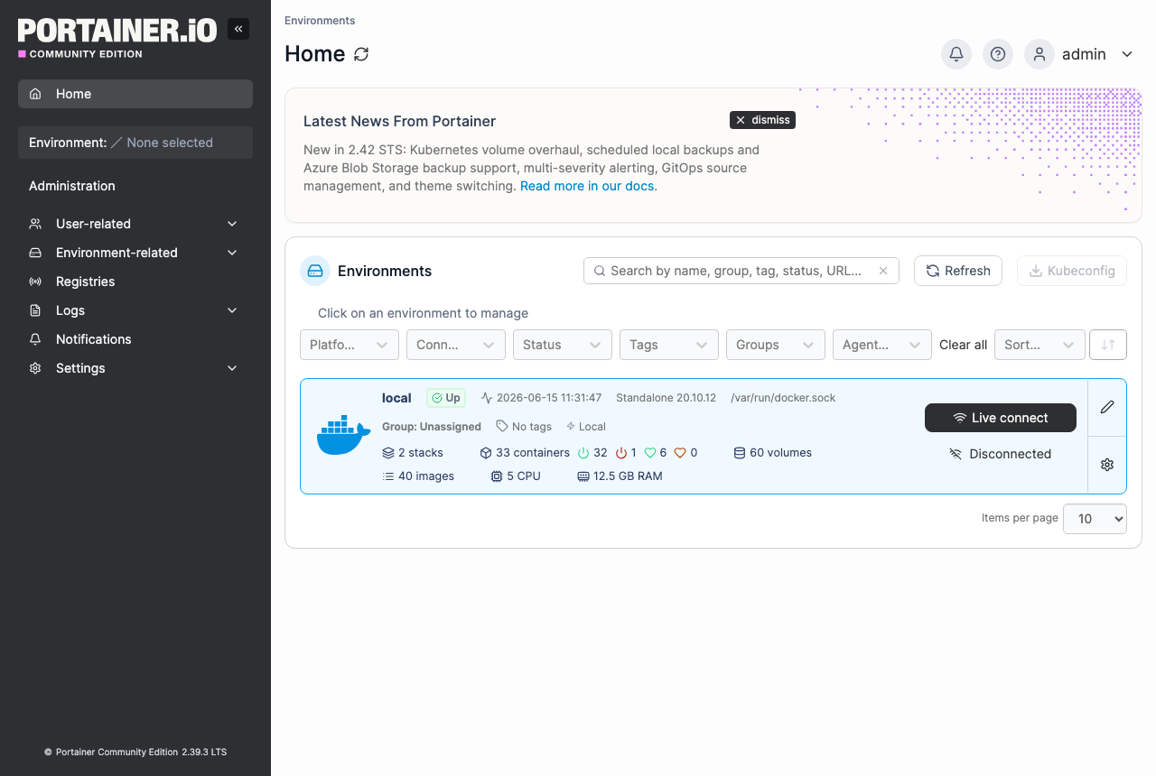
Task: Click the stopped containers red power icon
Action: click(621, 453)
